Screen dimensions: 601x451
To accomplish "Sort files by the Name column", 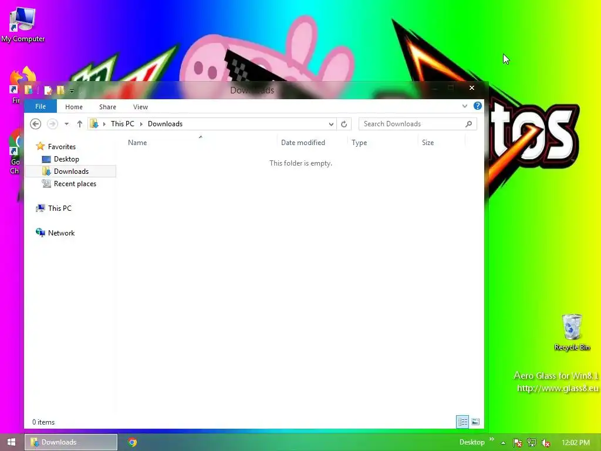I will click(137, 142).
